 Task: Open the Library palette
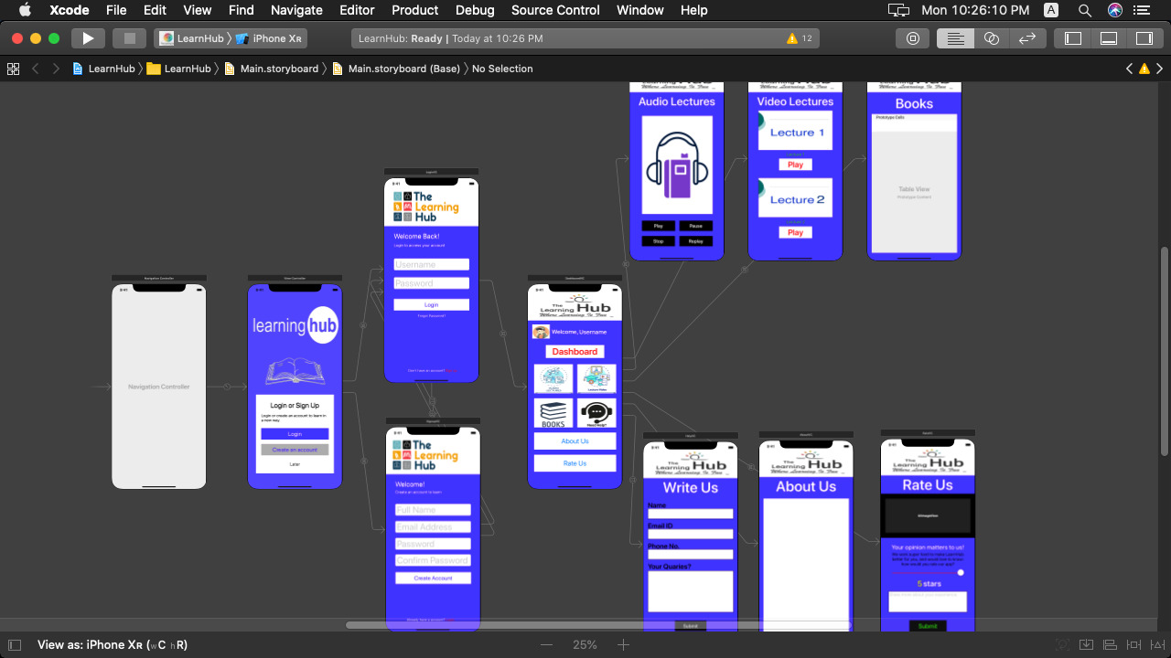(915, 37)
